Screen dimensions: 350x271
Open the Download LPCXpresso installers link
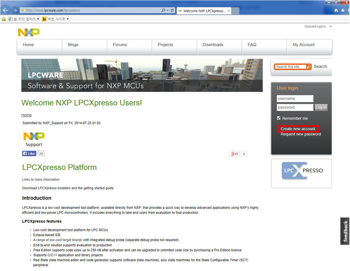(68, 188)
